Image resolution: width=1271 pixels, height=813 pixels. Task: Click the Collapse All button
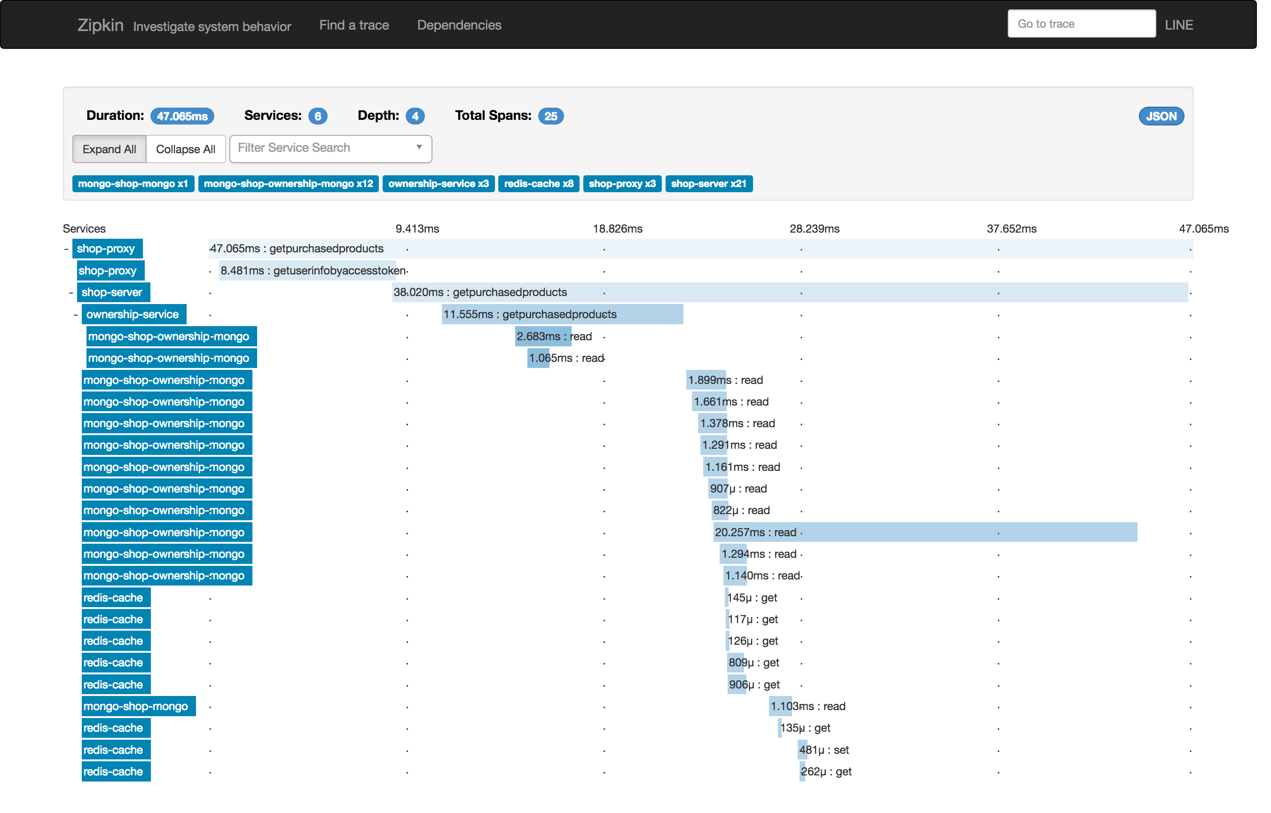pos(185,149)
